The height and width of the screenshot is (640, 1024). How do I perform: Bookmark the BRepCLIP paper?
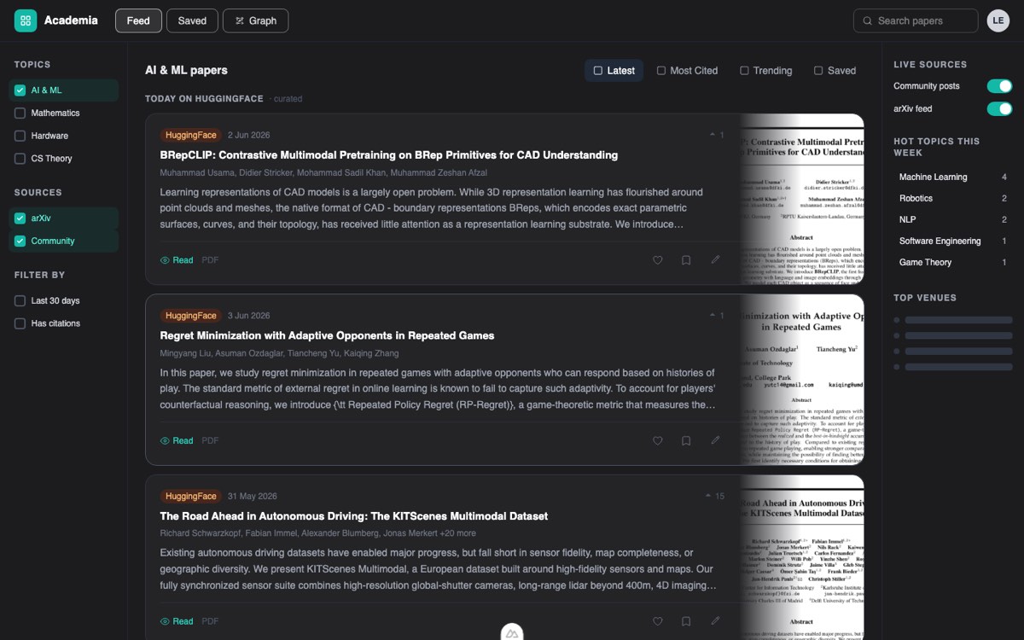pyautogui.click(x=686, y=260)
